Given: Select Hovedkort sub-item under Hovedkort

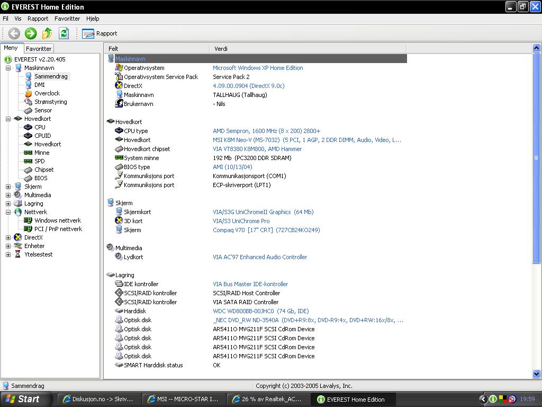Looking at the screenshot, I should tap(48, 144).
